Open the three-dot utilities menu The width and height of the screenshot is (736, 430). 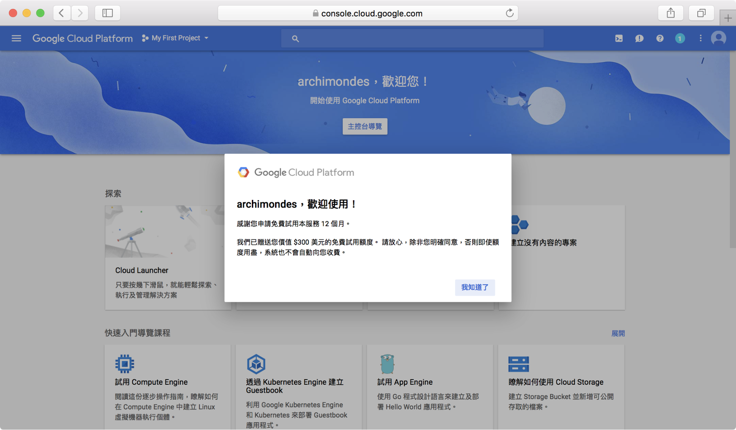click(701, 38)
